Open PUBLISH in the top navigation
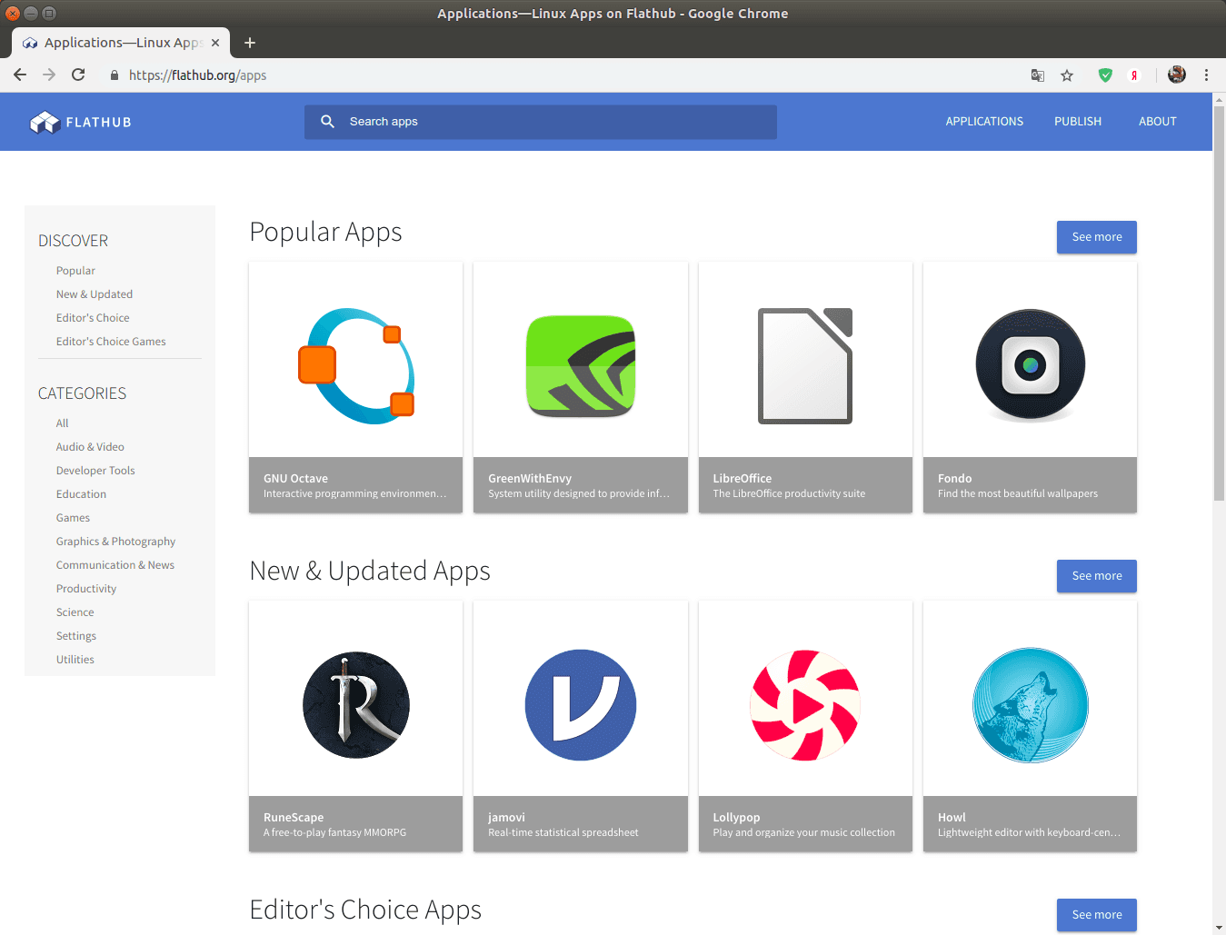The width and height of the screenshot is (1226, 935). tap(1078, 122)
